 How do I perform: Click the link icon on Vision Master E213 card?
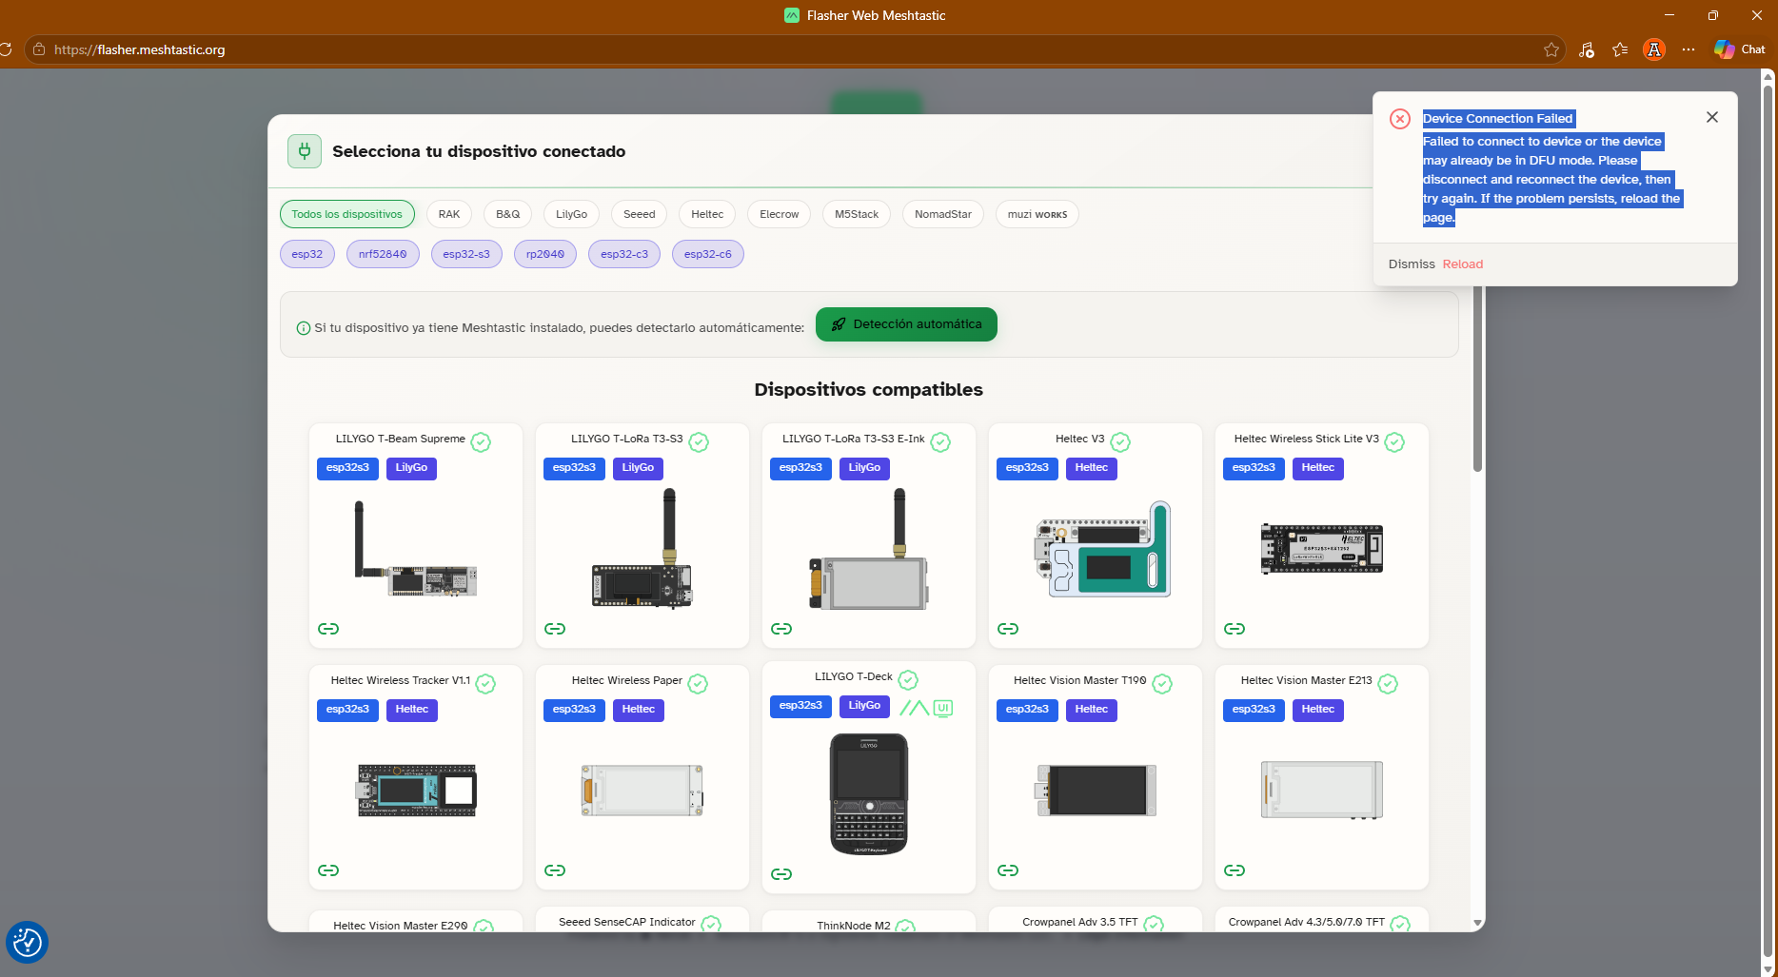(x=1235, y=870)
